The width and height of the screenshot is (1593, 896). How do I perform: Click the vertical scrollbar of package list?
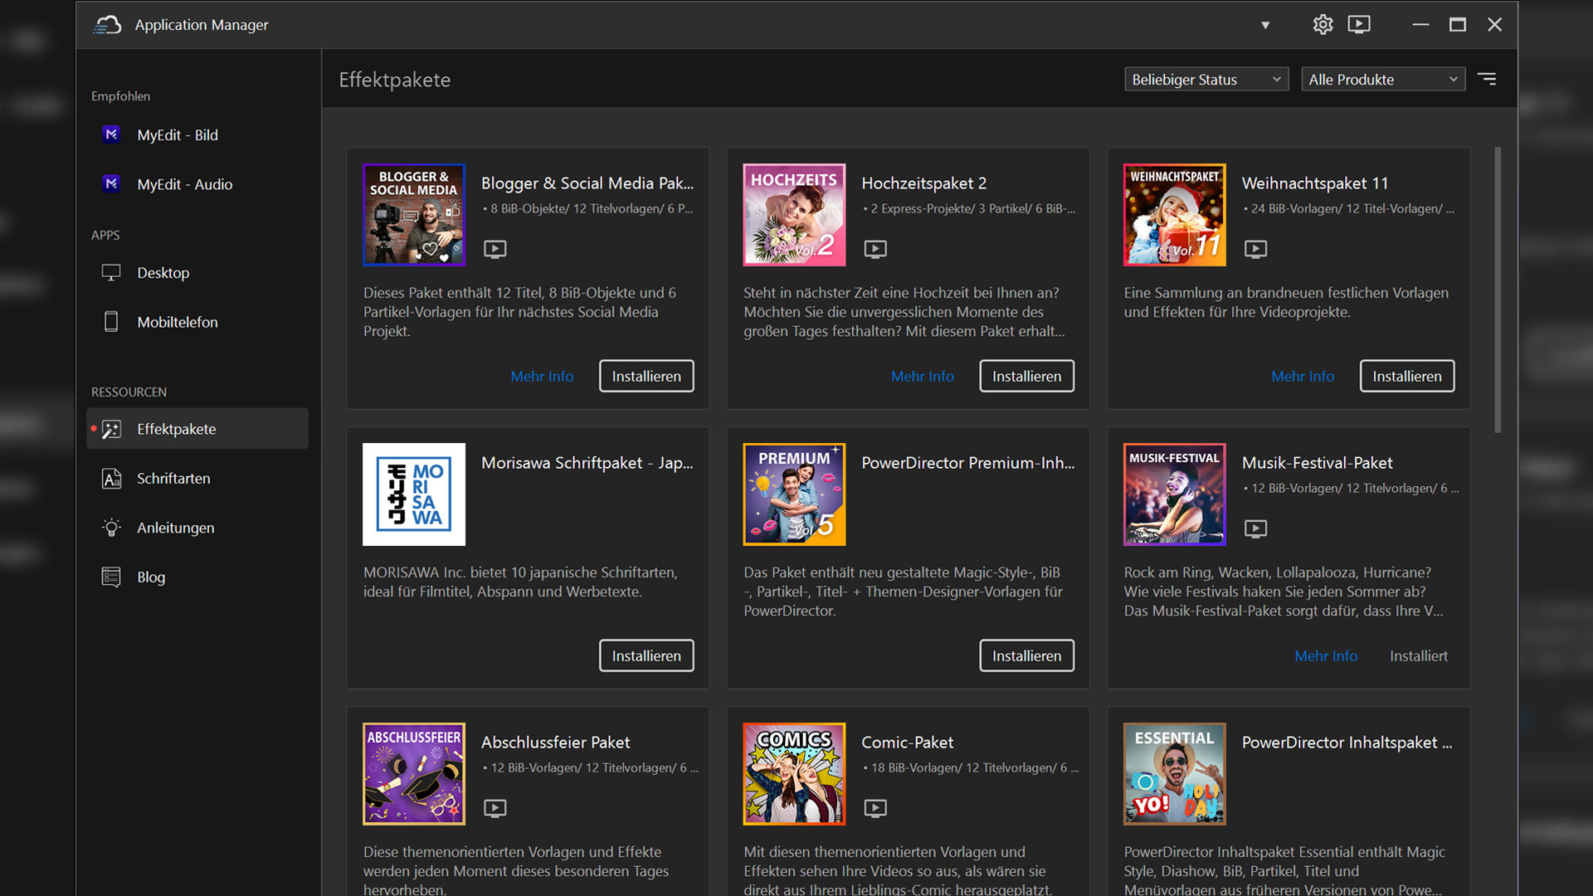(x=1498, y=290)
